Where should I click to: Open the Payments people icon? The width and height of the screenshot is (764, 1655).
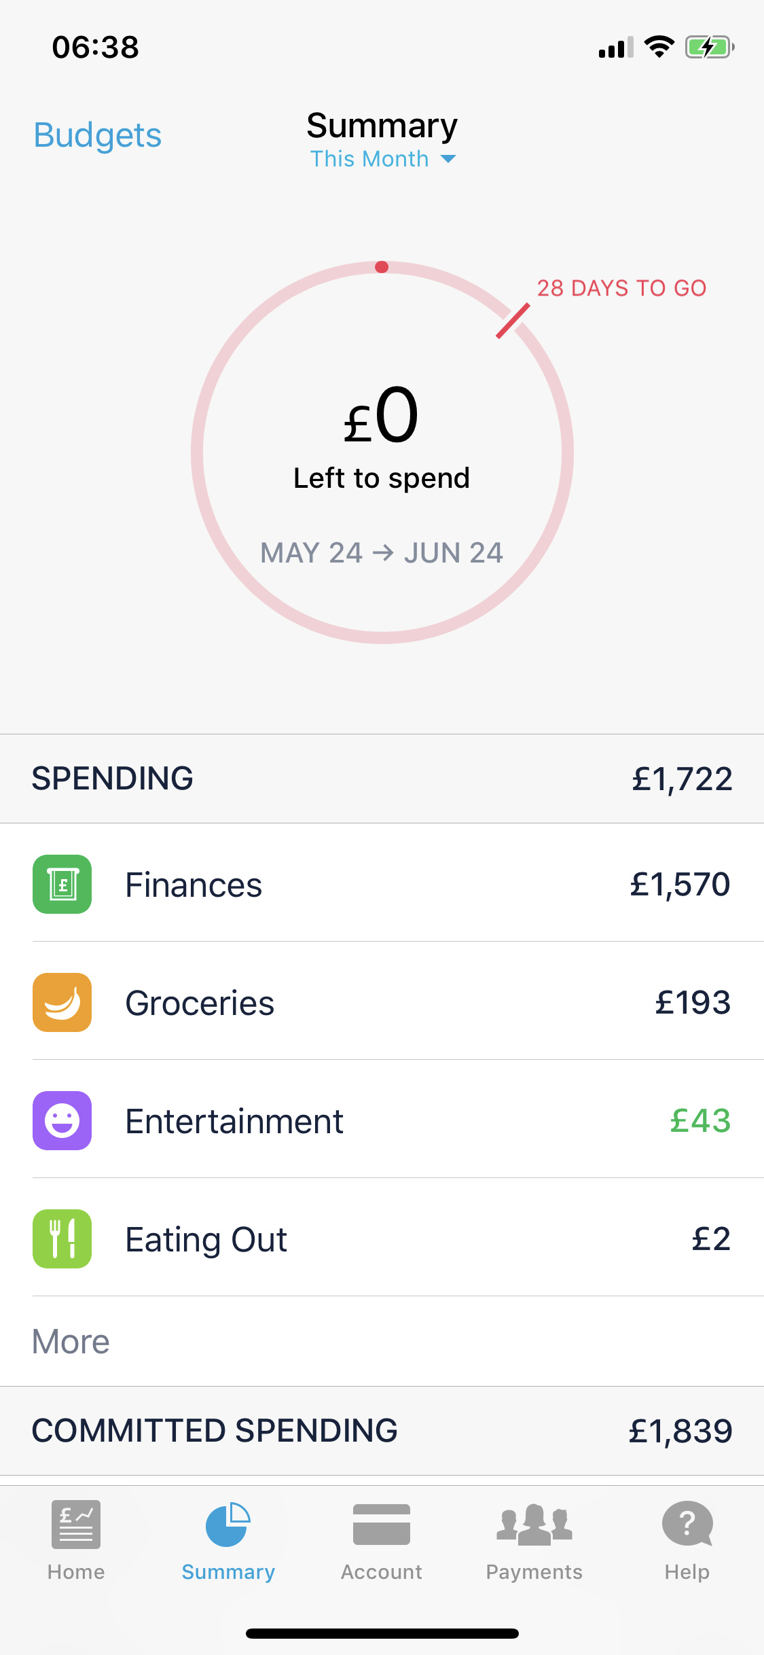(534, 1525)
